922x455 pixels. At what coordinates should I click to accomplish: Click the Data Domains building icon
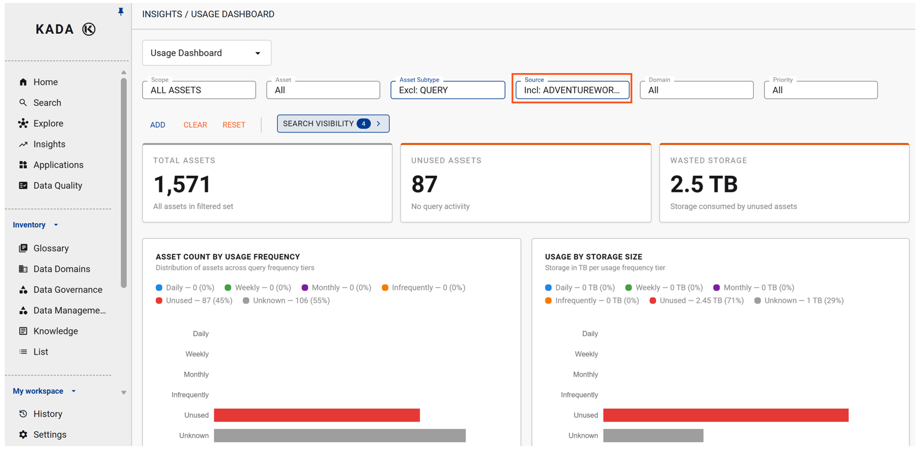click(23, 269)
